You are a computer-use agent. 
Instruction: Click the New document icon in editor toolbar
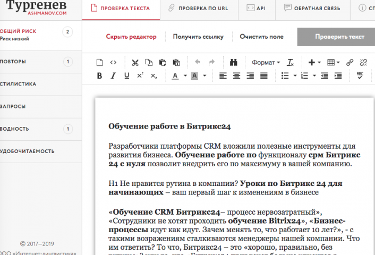(99, 62)
